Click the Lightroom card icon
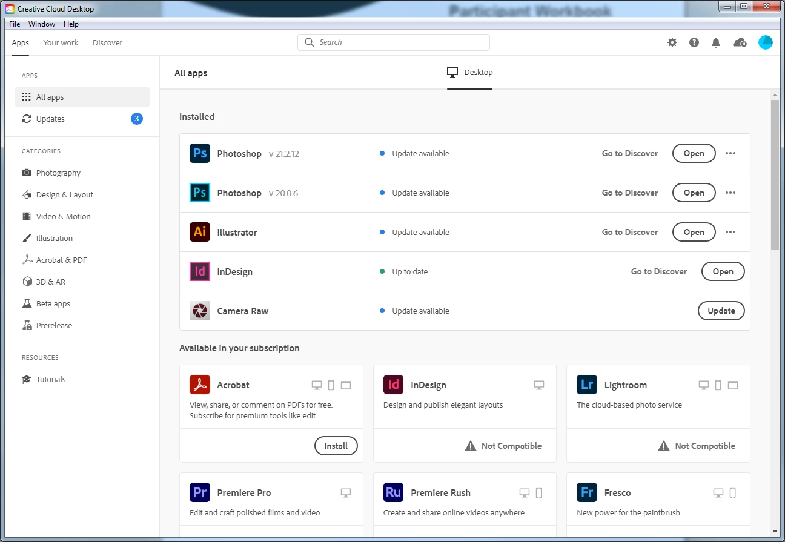This screenshot has width=785, height=542. (587, 385)
